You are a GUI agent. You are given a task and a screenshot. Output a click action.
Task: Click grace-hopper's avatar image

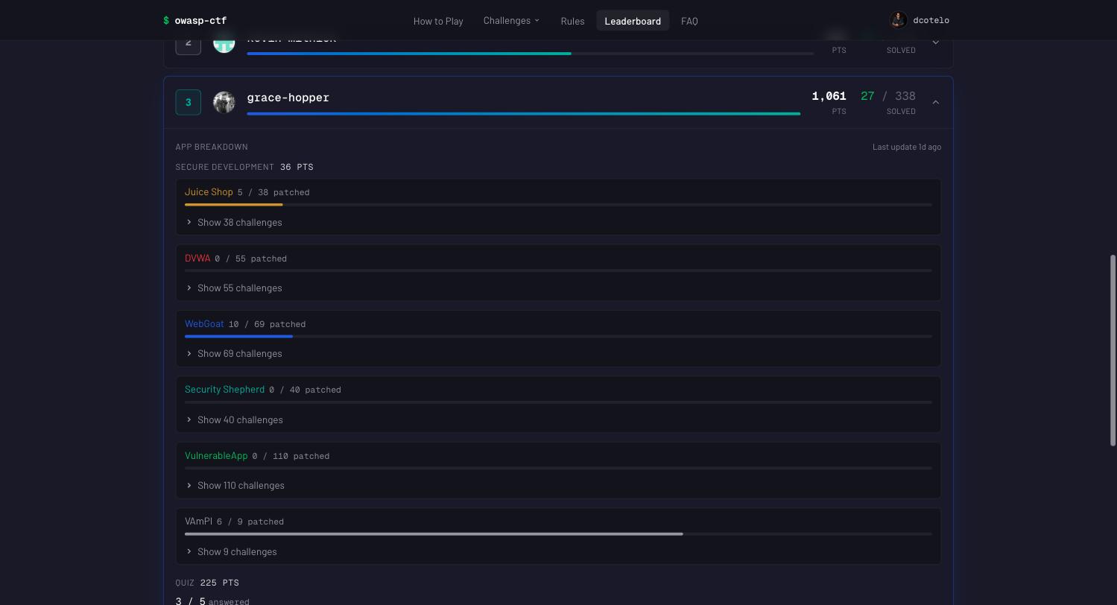pos(224,102)
